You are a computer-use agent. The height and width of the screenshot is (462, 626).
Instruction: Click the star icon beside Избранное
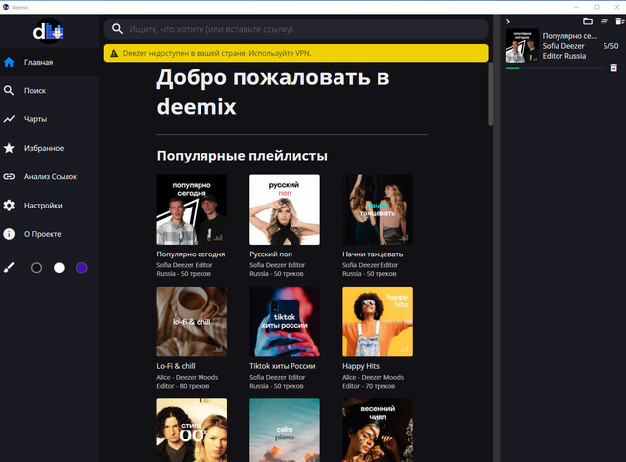coord(9,148)
